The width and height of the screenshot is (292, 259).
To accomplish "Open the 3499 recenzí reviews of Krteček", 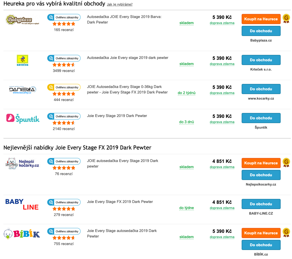I will click(x=64, y=71).
